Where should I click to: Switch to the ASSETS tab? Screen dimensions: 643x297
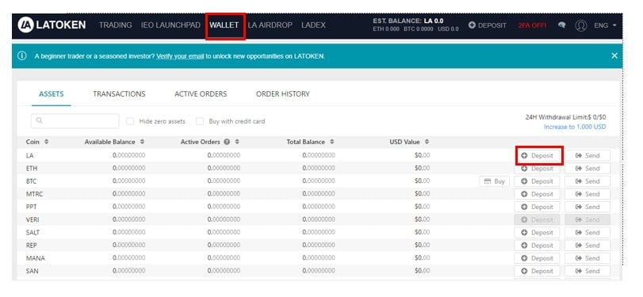(52, 93)
